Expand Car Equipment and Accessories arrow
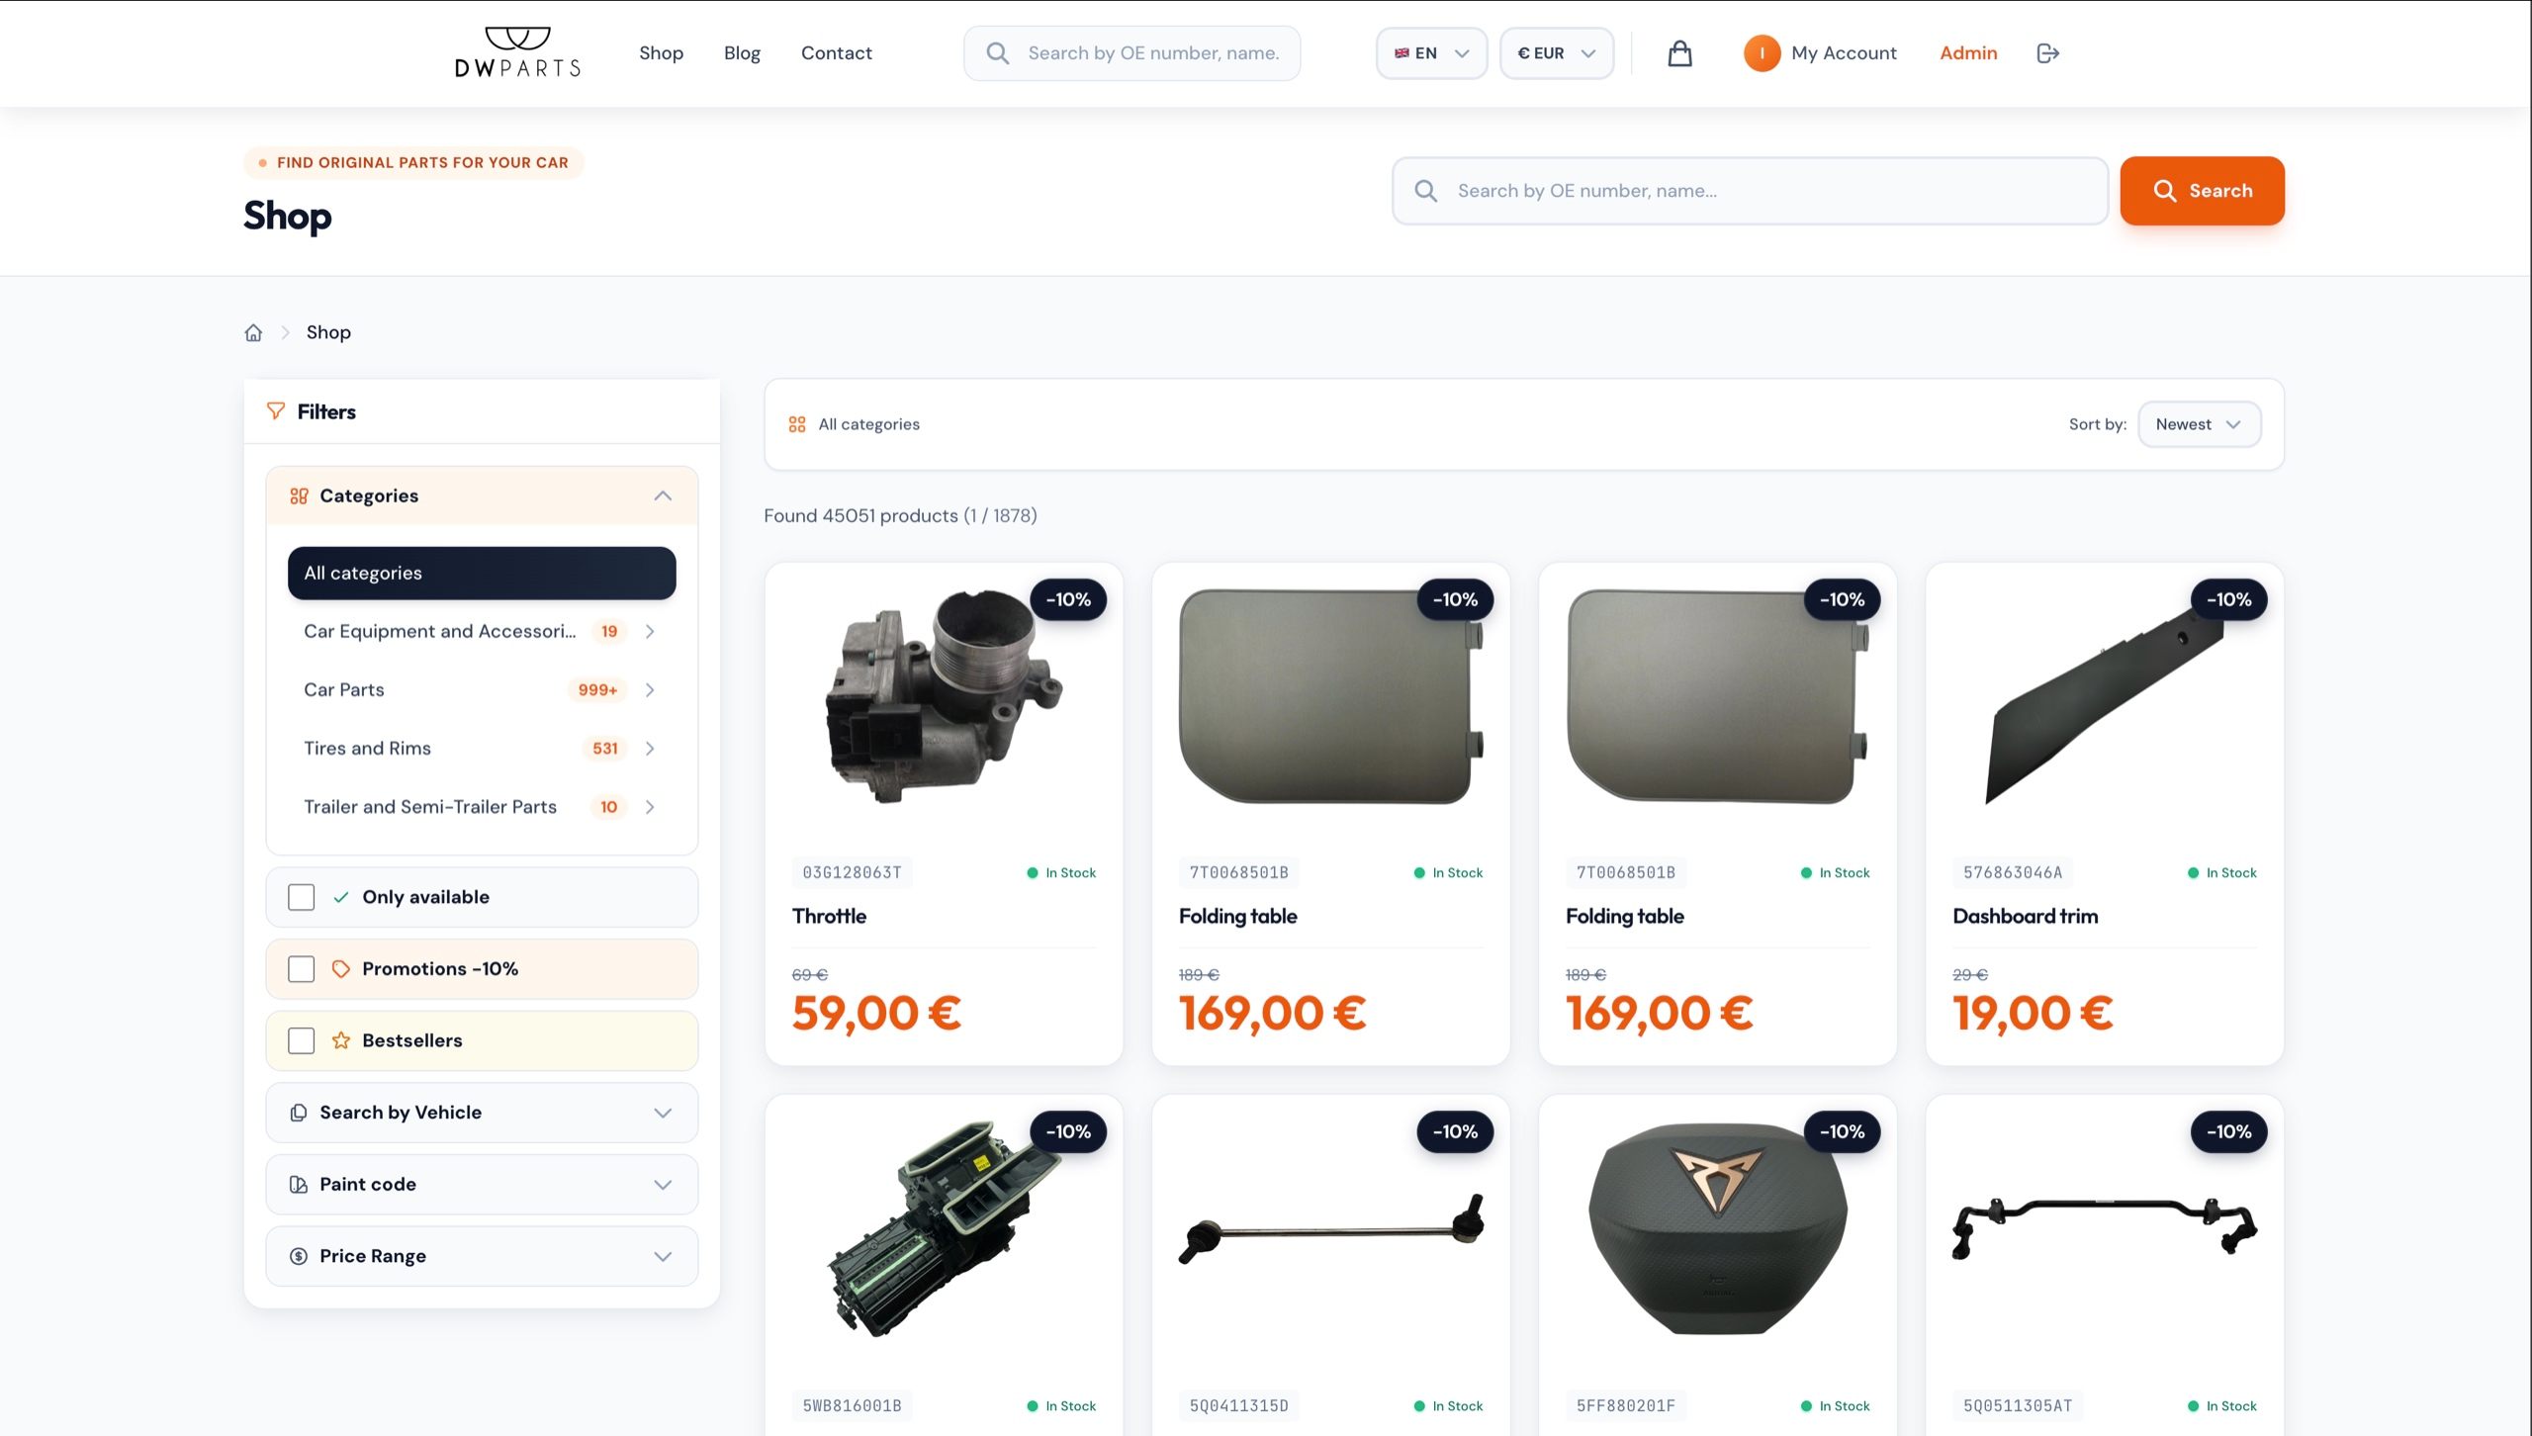 (650, 631)
